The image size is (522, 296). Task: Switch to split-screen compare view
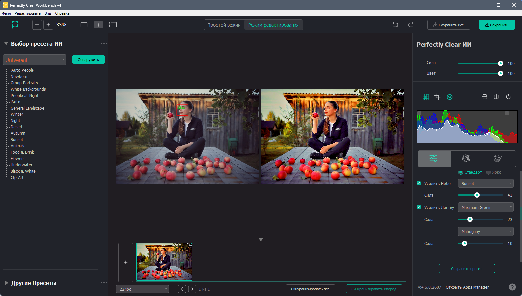coord(113,25)
